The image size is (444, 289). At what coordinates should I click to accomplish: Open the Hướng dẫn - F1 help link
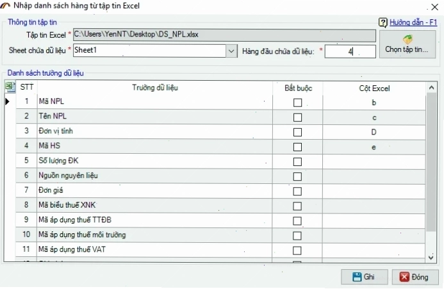pos(413,22)
